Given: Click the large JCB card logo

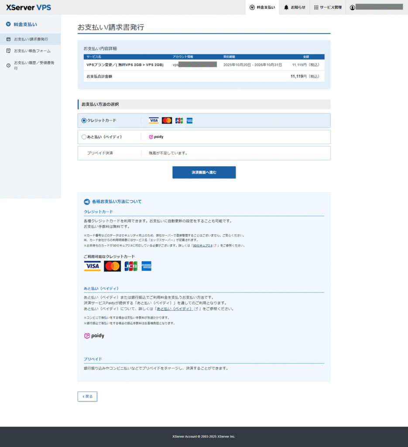Looking at the screenshot, I should [131, 266].
